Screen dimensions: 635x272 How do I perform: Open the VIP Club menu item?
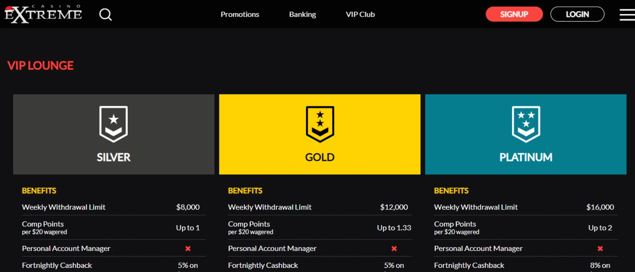(360, 14)
